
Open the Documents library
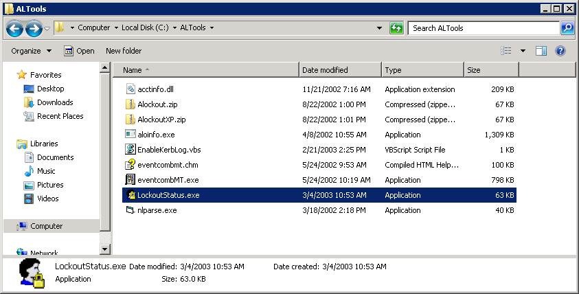[48, 157]
